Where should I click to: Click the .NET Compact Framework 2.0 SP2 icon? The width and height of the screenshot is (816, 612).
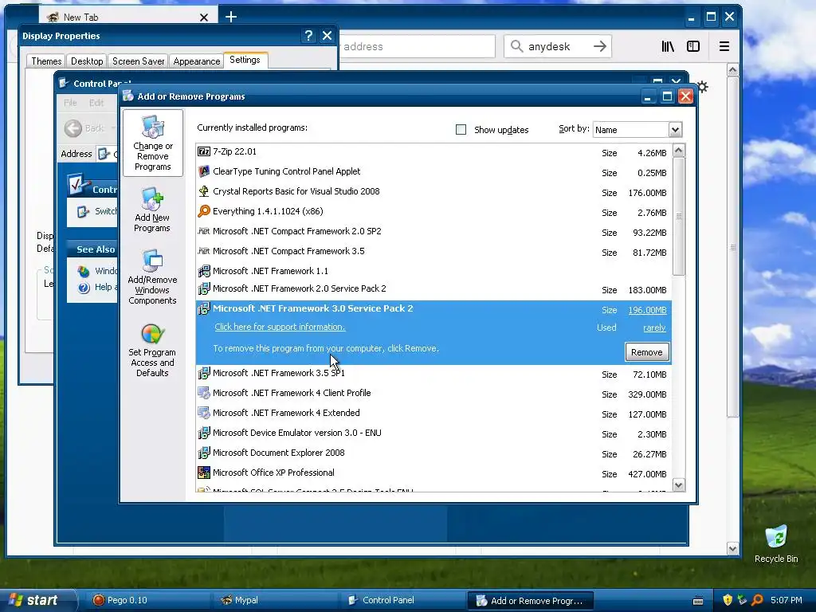pos(204,230)
